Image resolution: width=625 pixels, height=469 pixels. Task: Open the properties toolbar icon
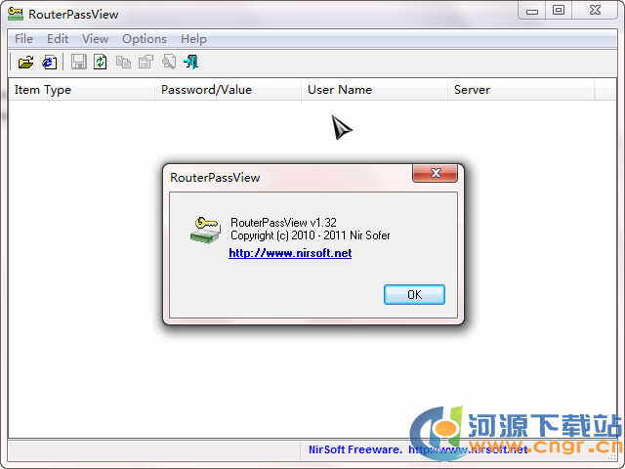[146, 63]
